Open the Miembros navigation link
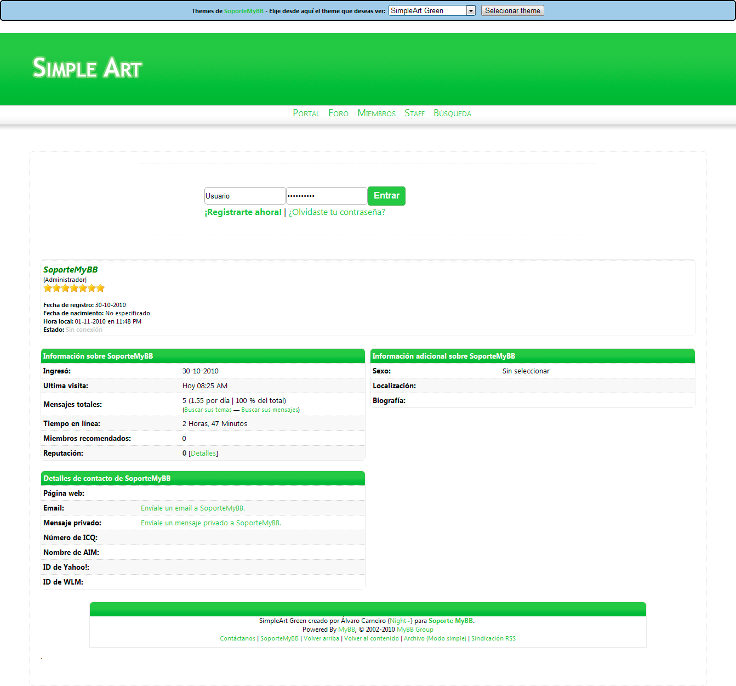Screen dimensions: 736x686 click(376, 113)
